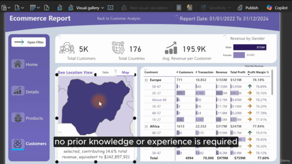This screenshot has width=292, height=164.
Task: Click Back to Customer Analysis link
Action: (x=119, y=18)
